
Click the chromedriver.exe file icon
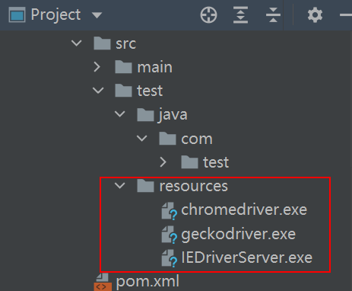169,211
